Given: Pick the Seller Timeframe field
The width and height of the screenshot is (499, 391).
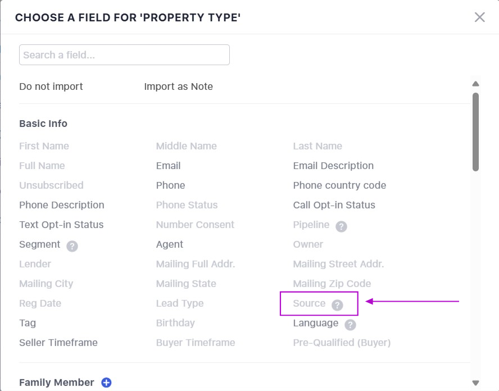Looking at the screenshot, I should pos(58,343).
